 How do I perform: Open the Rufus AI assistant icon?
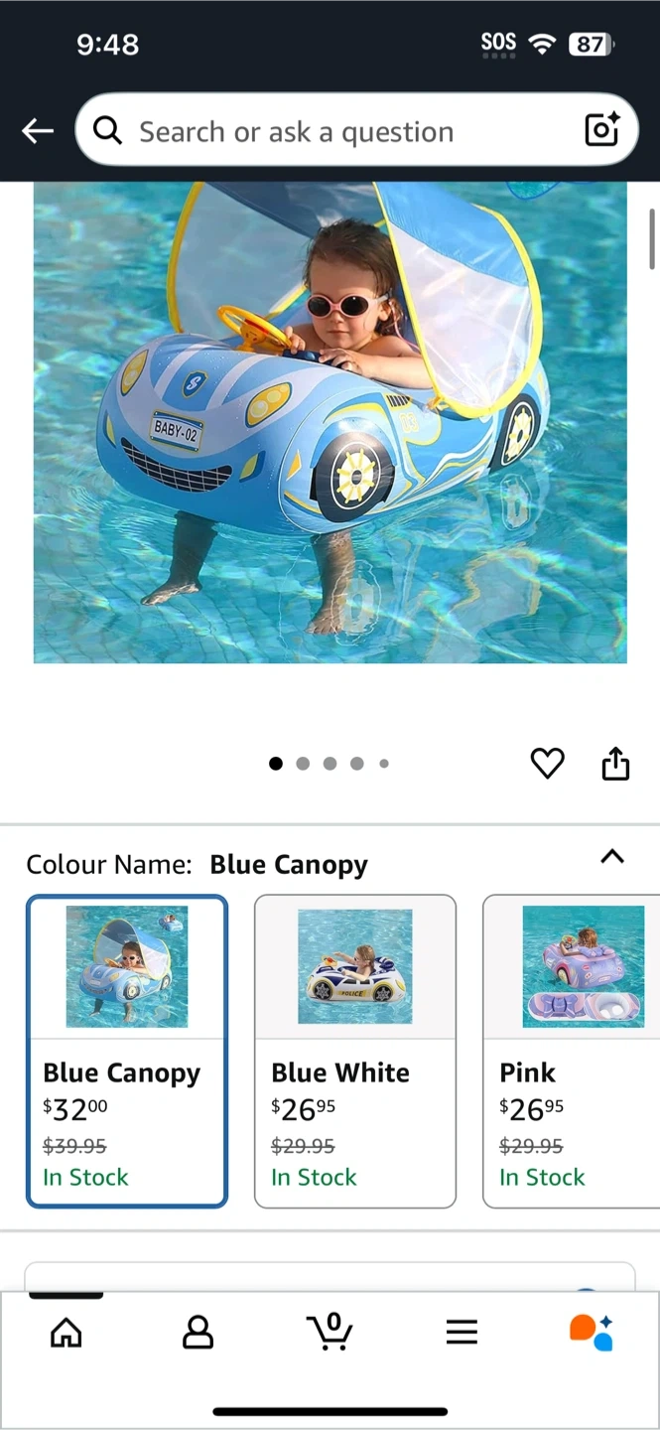(592, 1332)
